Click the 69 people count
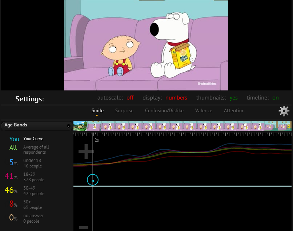Screen dimensions: 293x231 click(32, 207)
